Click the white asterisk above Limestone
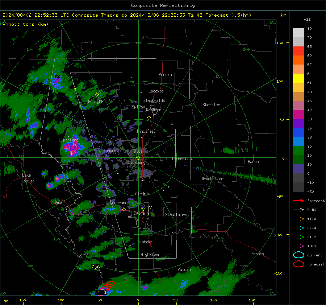Viewport: 326px width, 305px height. [x=68, y=137]
